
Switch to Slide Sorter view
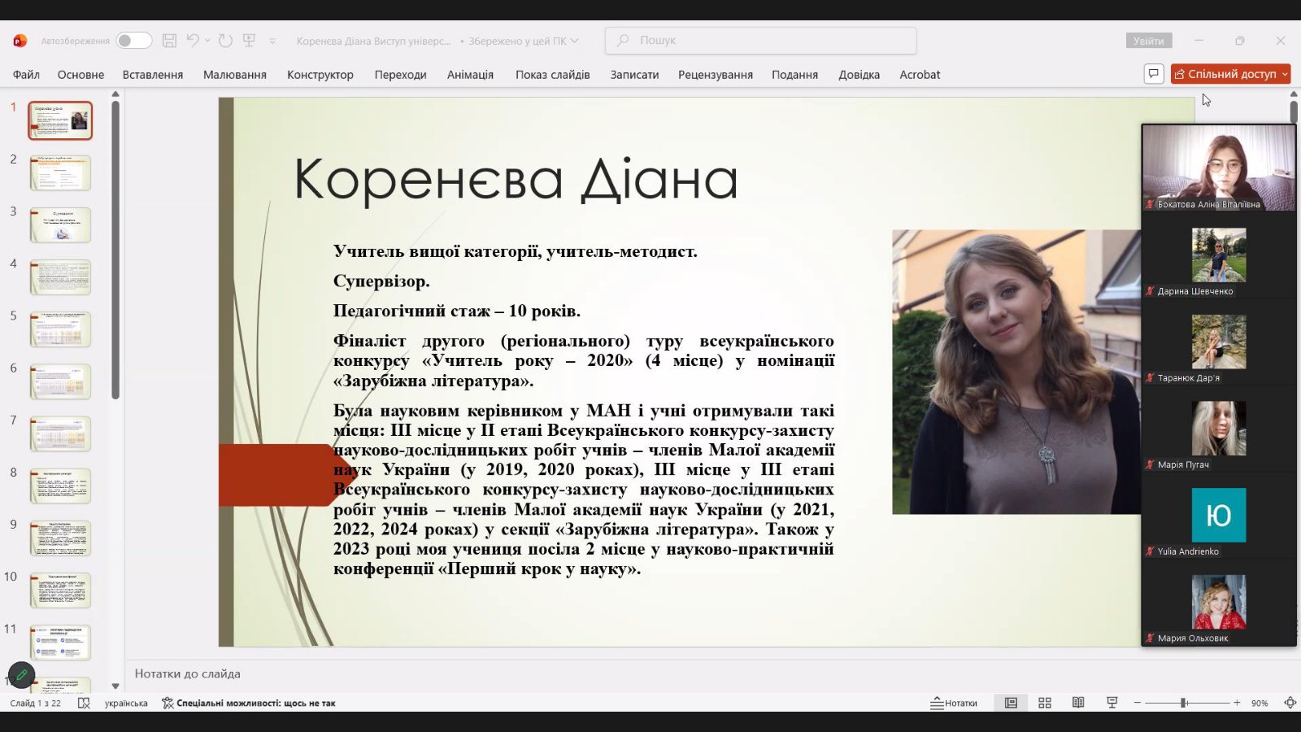click(x=1045, y=703)
